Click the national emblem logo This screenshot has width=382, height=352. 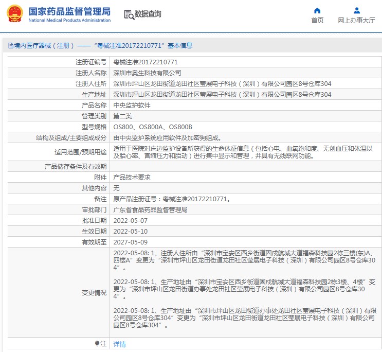[x=15, y=13]
